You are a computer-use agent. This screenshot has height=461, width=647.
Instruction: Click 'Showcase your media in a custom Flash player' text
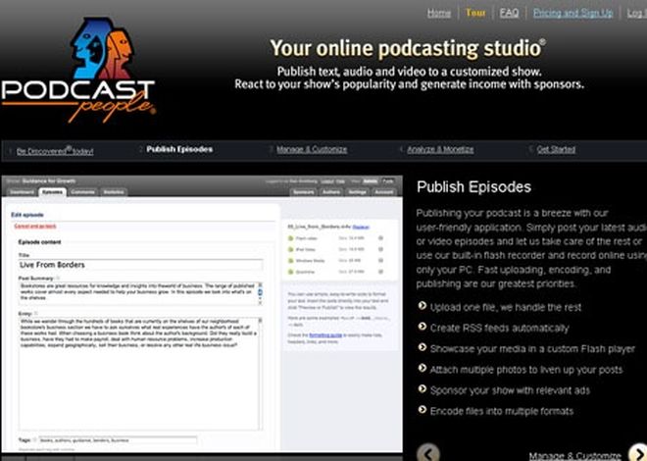click(x=532, y=349)
